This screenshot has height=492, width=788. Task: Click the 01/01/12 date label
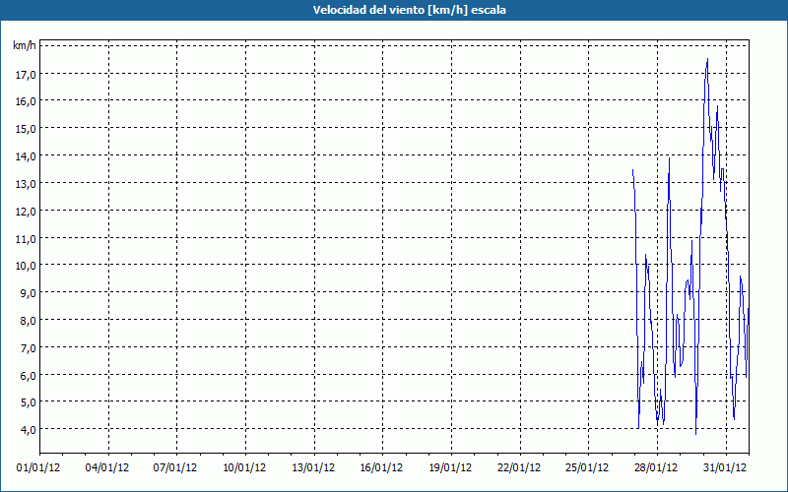(38, 468)
